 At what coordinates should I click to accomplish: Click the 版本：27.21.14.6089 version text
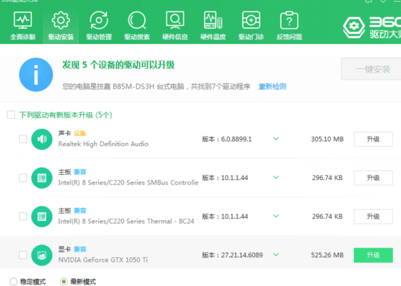232,255
